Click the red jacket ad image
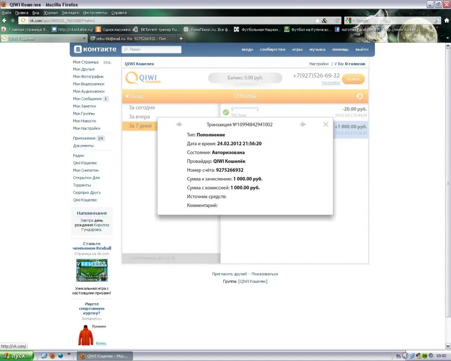Viewport: 451px width, 361px height. [86, 335]
